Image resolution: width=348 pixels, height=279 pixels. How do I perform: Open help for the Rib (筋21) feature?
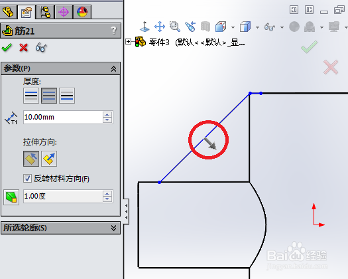pos(113,31)
